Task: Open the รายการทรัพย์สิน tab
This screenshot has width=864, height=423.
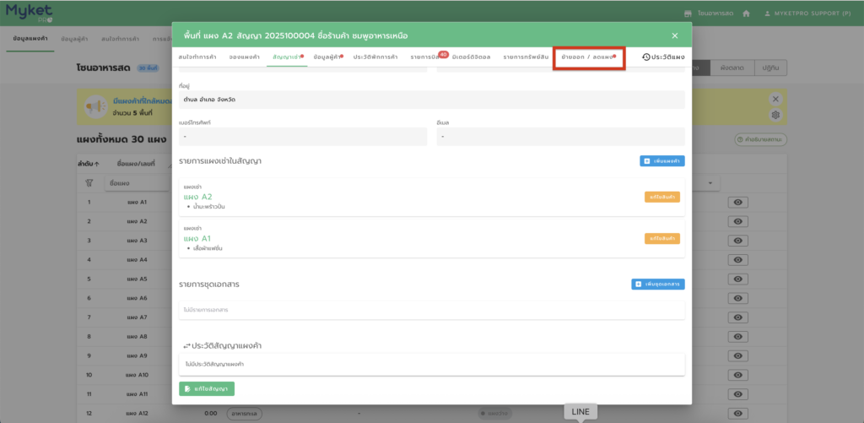Action: (526, 57)
